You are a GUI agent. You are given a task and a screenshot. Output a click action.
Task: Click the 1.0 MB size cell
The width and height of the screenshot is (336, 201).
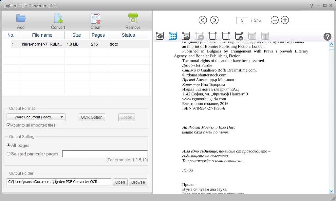click(73, 44)
